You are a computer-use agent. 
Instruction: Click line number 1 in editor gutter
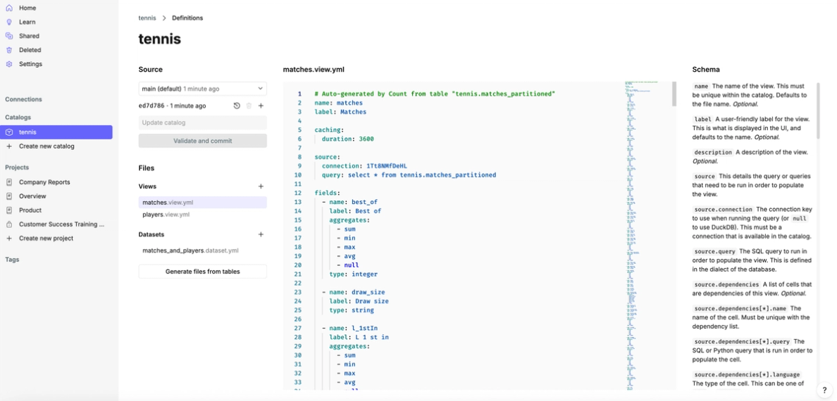click(299, 94)
